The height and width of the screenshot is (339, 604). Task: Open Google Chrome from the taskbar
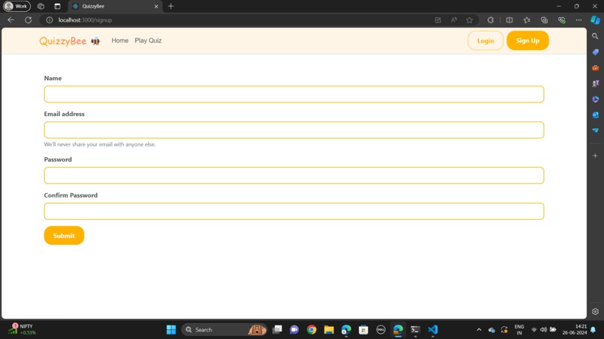pyautogui.click(x=312, y=330)
